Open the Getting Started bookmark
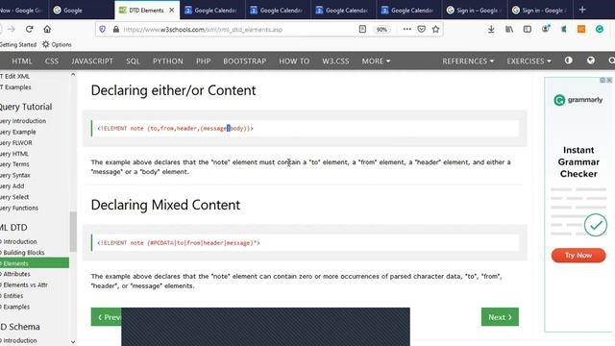Image resolution: width=615 pixels, height=346 pixels. pos(18,44)
